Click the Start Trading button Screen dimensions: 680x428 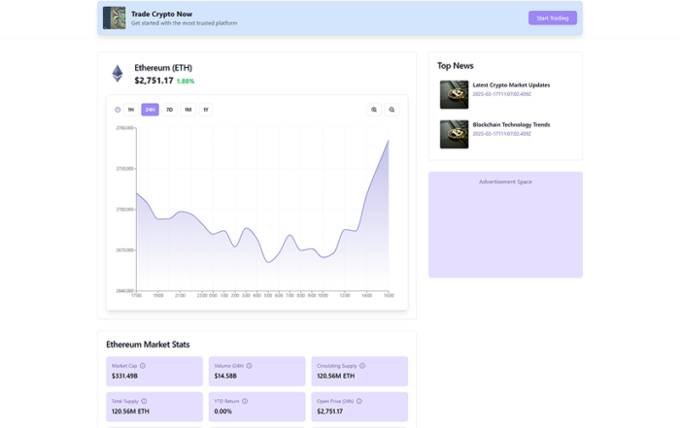pyautogui.click(x=553, y=18)
